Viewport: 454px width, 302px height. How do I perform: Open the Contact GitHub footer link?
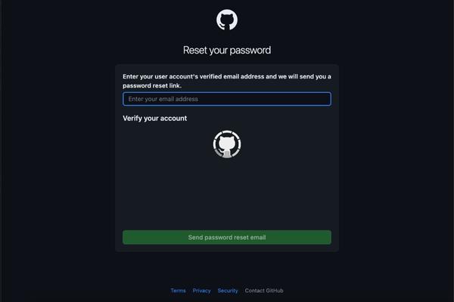tap(264, 291)
